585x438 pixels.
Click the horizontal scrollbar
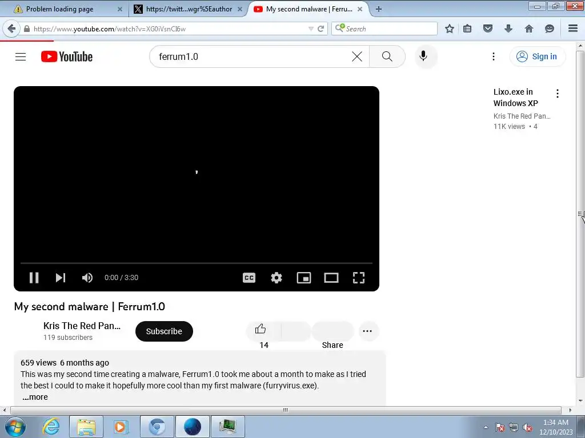[x=286, y=410]
